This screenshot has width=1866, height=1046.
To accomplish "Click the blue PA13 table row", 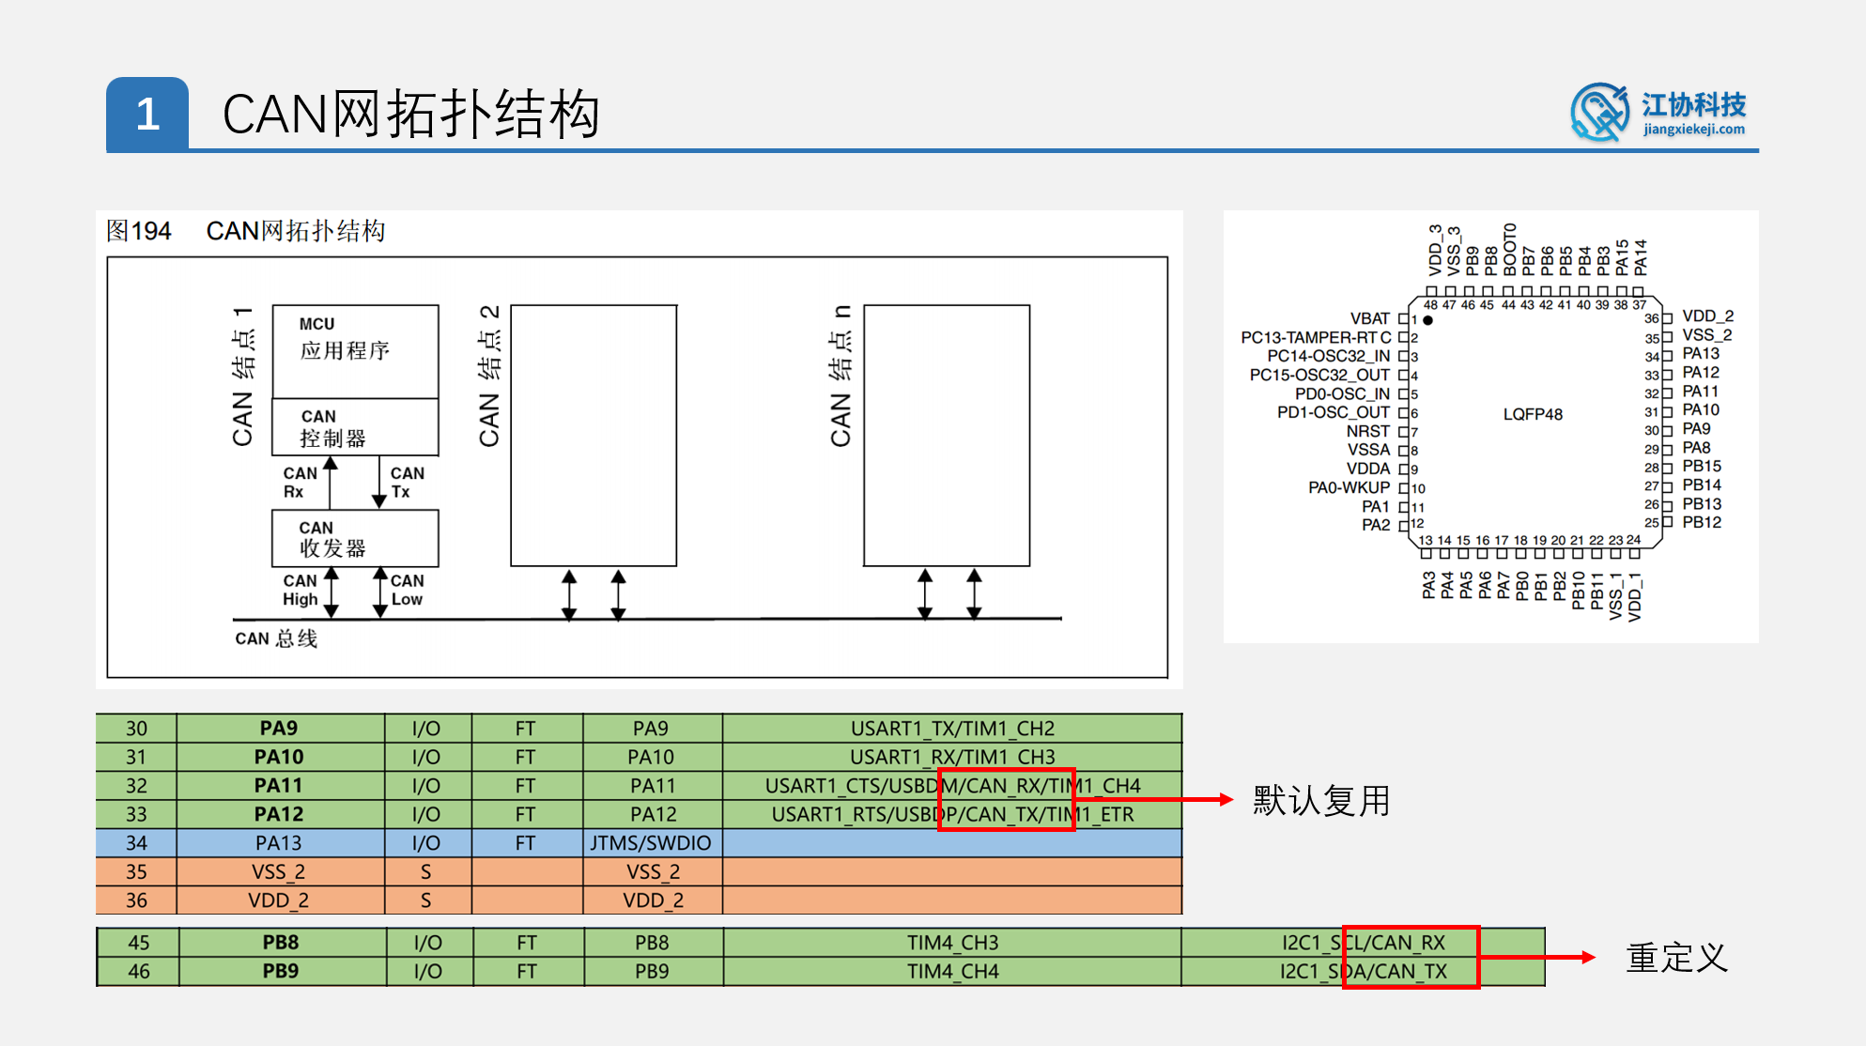I will click(x=279, y=843).
